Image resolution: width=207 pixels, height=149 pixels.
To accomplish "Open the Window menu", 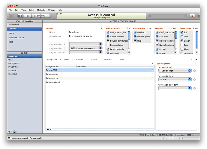I will (x=51, y=10).
